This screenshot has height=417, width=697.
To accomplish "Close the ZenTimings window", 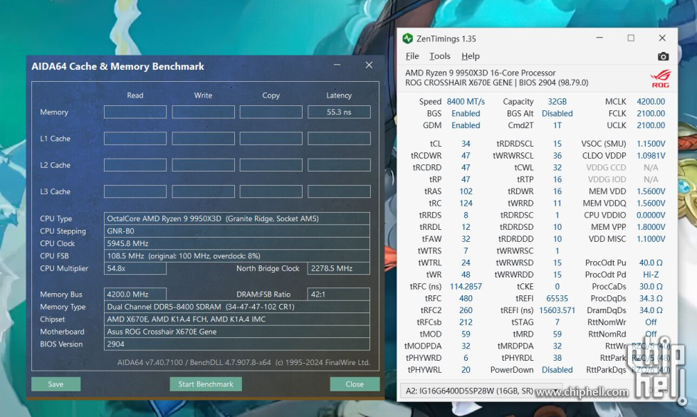I will pyautogui.click(x=662, y=38).
